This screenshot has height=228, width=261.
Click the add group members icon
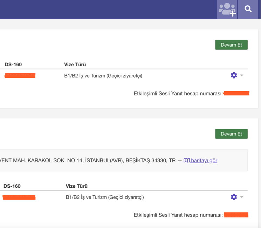pos(227,9)
